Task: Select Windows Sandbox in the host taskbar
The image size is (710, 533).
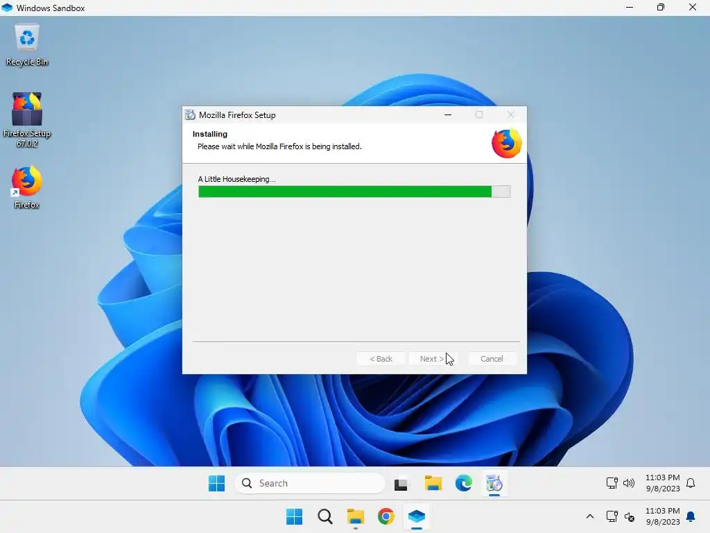Action: 417,516
